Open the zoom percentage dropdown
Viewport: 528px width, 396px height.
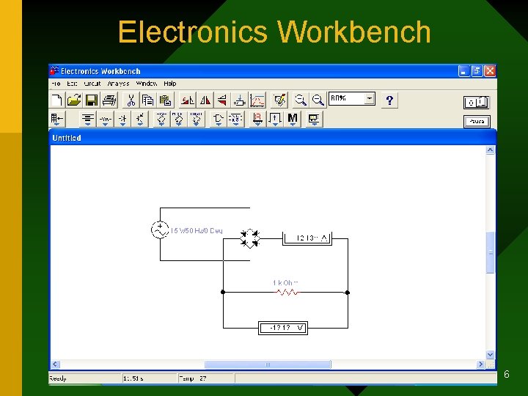tap(370, 99)
